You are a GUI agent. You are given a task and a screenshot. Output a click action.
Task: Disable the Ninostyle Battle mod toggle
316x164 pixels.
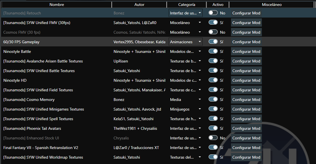pos(213,51)
